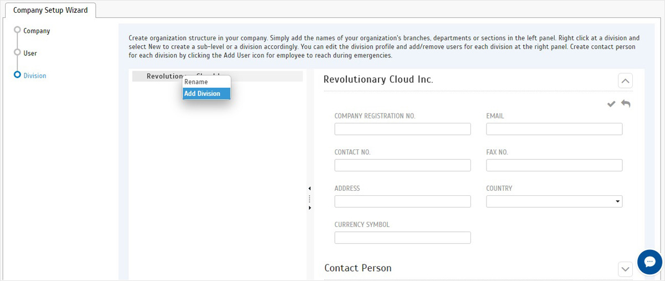
Task: Click the checkmark save icon
Action: 611,104
